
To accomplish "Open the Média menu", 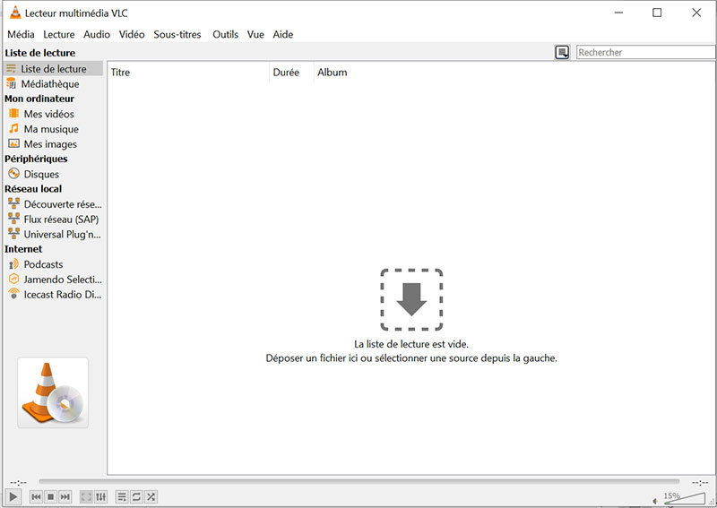I will [21, 34].
